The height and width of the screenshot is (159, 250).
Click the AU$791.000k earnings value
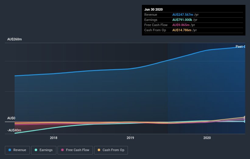pos(182,20)
